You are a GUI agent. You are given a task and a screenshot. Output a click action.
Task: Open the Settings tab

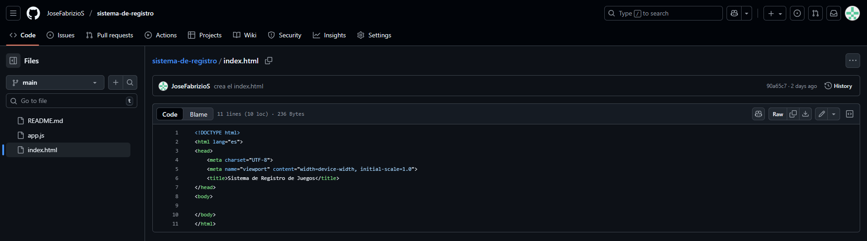[374, 35]
